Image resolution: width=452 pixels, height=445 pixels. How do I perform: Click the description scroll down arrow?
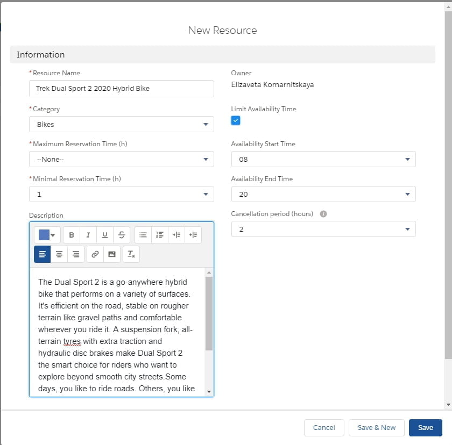click(x=209, y=392)
